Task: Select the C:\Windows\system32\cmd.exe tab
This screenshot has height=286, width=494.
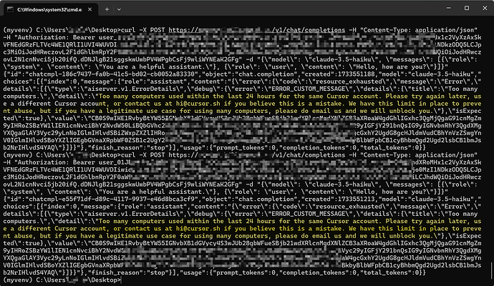Action: tap(51, 9)
